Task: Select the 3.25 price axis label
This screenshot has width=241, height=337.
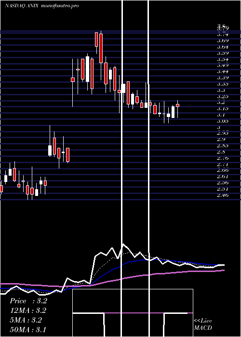Action: click(223, 96)
